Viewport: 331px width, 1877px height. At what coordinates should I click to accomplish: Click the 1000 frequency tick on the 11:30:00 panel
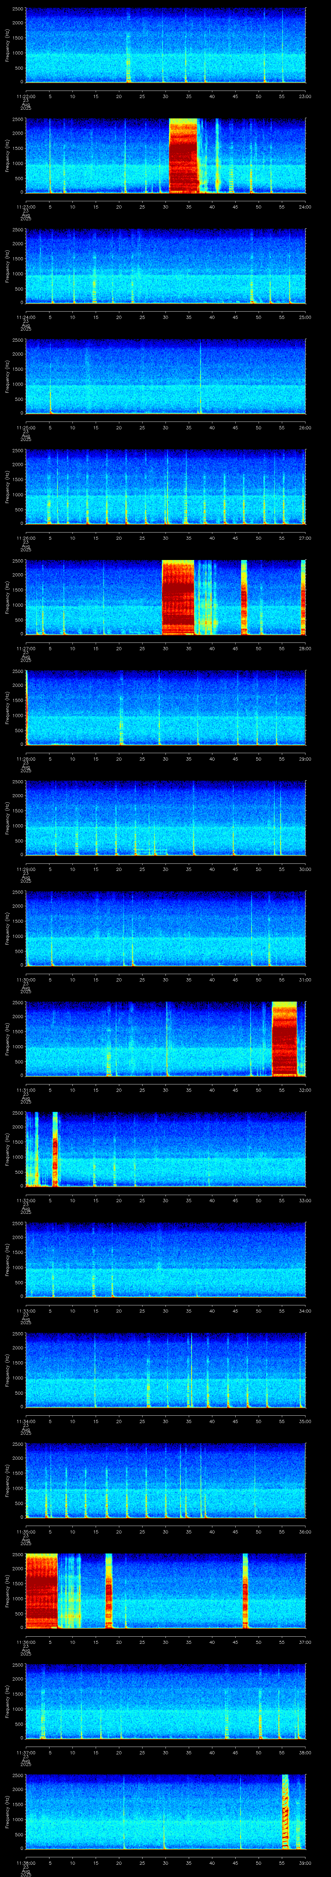tap(17, 936)
